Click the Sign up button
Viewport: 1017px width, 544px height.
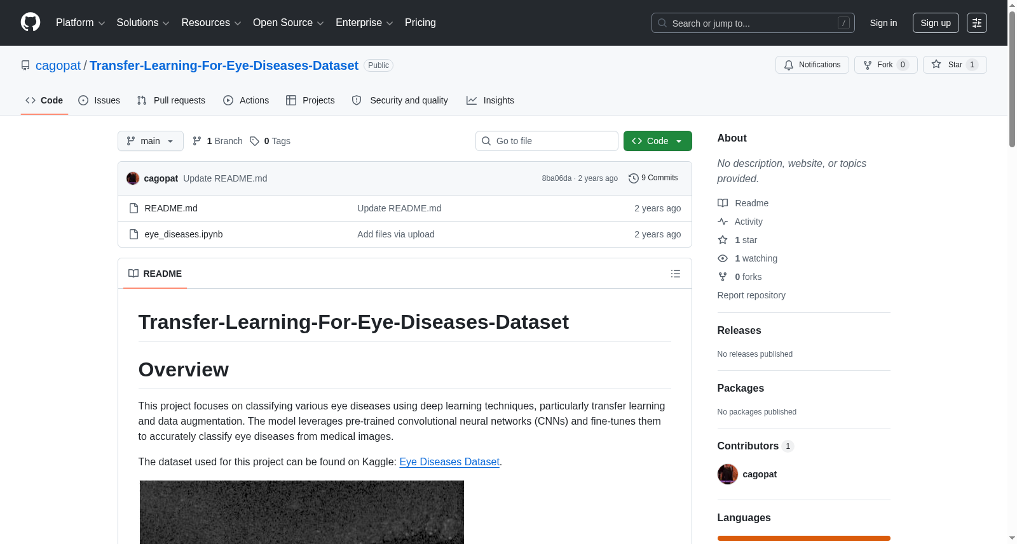[x=936, y=23]
